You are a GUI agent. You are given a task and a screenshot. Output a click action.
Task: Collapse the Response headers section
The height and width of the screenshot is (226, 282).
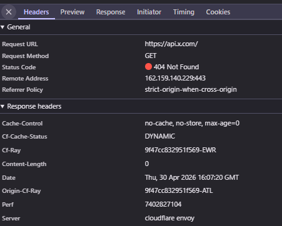[3, 106]
